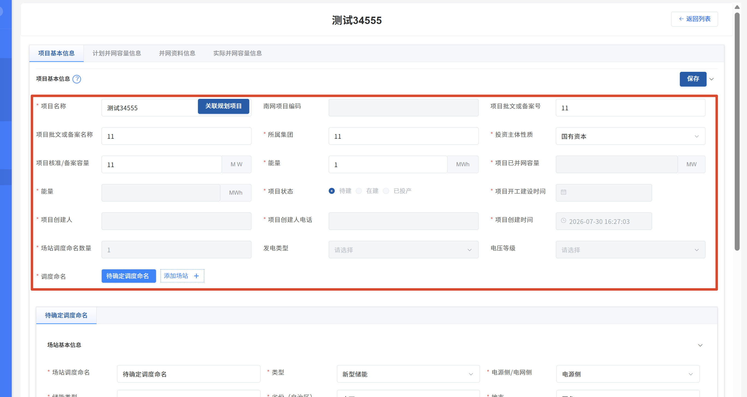747x397 pixels.
Task: Click the 添加场站 button
Action: point(182,276)
